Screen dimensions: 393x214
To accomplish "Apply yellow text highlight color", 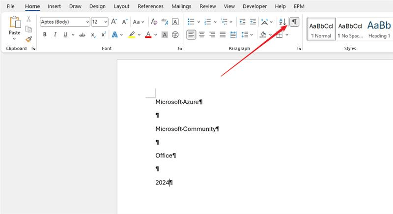I will [132, 34].
